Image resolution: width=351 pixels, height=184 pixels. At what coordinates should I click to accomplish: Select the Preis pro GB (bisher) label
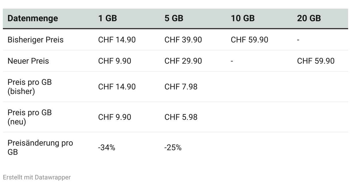click(x=30, y=87)
